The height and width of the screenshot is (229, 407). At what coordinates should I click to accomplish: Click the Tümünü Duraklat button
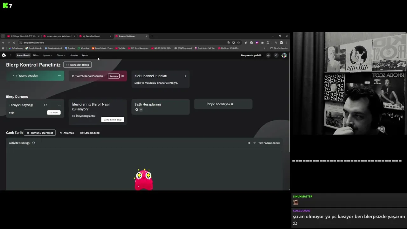pyautogui.click(x=40, y=133)
